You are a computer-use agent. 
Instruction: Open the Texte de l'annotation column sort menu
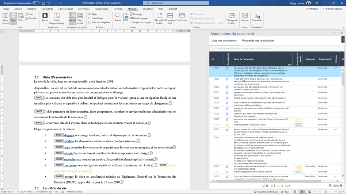tap(290, 64)
